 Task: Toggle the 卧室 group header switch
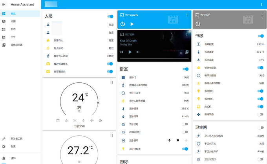[186, 69]
